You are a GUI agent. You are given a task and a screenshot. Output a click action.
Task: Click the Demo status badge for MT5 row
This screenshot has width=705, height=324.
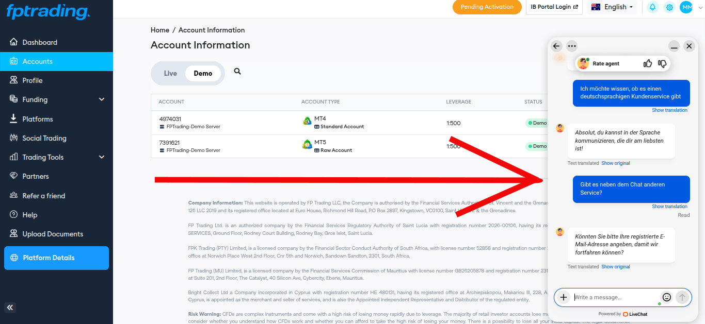tap(537, 146)
